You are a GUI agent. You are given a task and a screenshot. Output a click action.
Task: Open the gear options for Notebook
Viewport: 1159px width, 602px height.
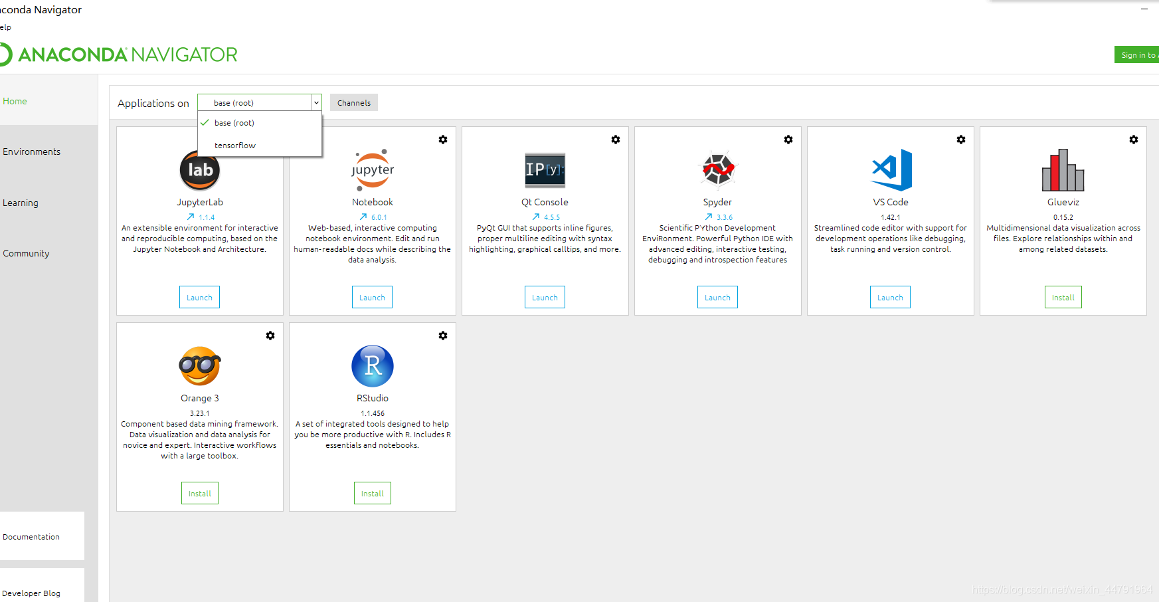pyautogui.click(x=443, y=140)
